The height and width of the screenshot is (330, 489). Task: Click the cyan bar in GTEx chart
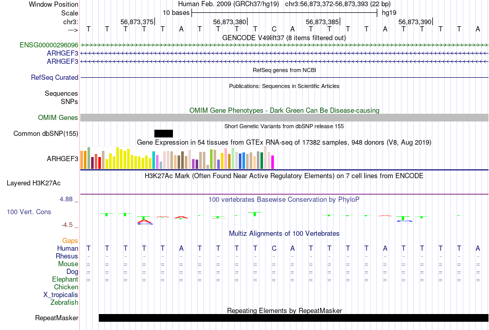coord(153,160)
